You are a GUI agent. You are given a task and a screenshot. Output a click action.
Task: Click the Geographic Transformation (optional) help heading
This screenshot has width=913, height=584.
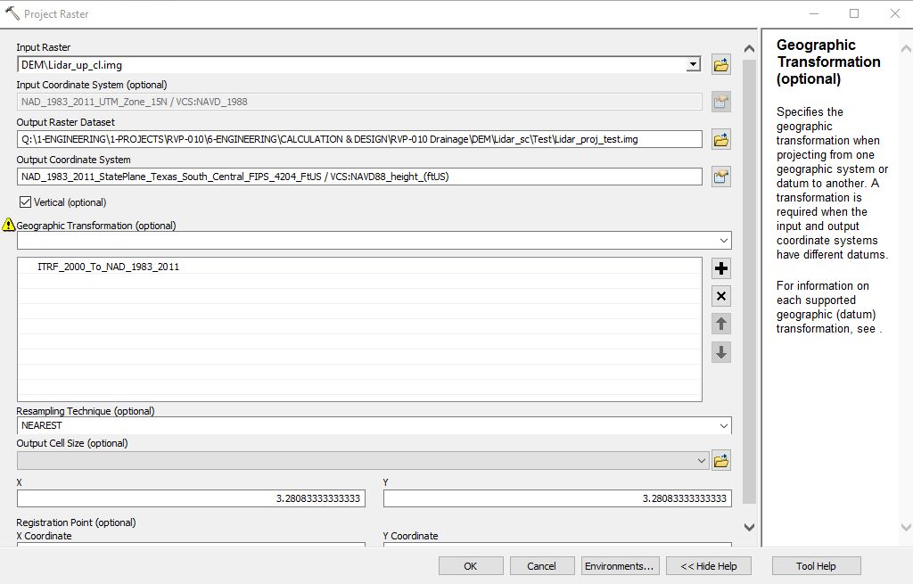click(828, 62)
